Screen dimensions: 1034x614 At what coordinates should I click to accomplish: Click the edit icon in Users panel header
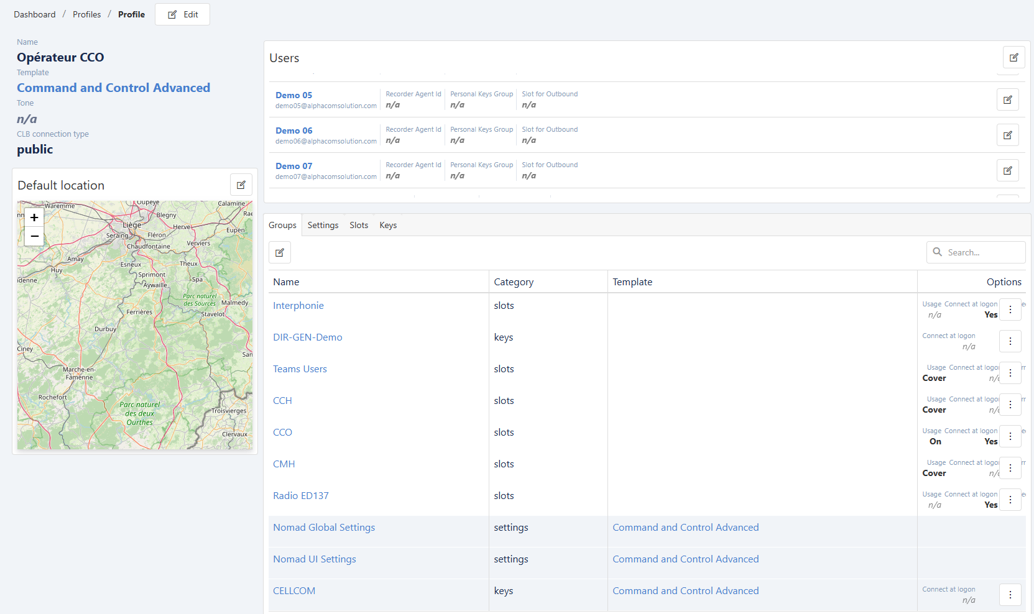pyautogui.click(x=1013, y=58)
